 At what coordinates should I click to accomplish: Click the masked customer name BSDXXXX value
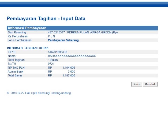pyautogui.click(x=72, y=56)
